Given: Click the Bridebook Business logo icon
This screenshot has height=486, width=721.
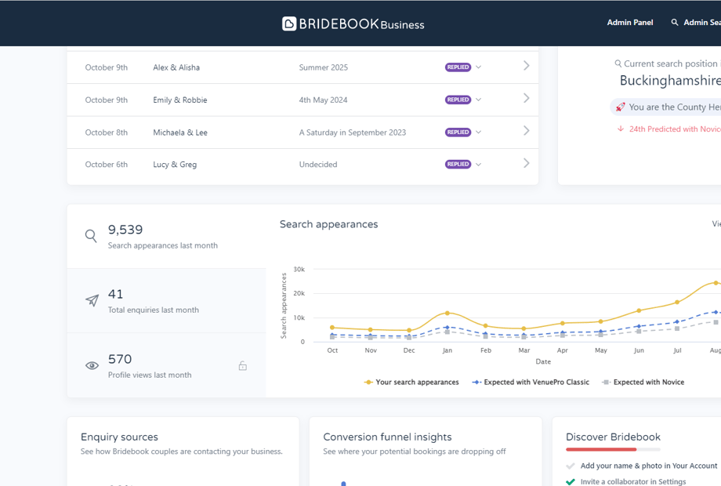Looking at the screenshot, I should pyautogui.click(x=289, y=24).
